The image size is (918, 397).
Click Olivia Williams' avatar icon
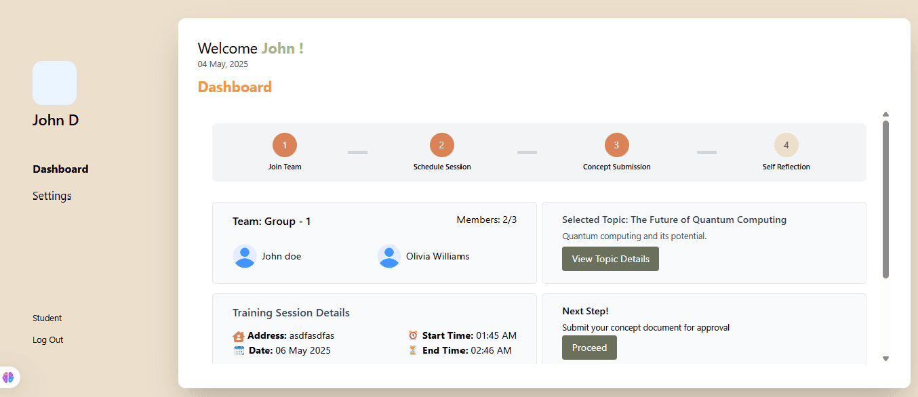[x=389, y=256]
